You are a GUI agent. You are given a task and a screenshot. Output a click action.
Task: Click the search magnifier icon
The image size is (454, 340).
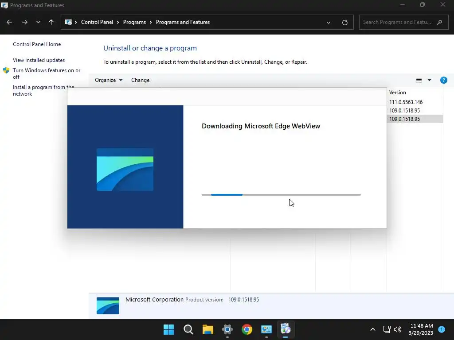439,22
